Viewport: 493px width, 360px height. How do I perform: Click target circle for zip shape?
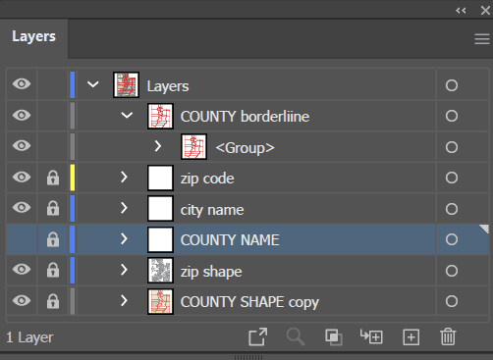coord(452,271)
